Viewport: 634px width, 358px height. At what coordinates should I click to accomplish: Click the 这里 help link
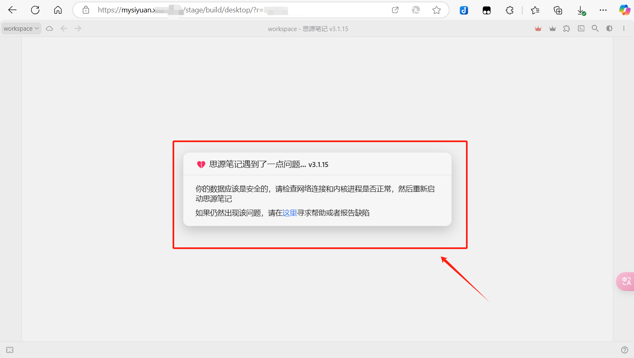pos(290,213)
